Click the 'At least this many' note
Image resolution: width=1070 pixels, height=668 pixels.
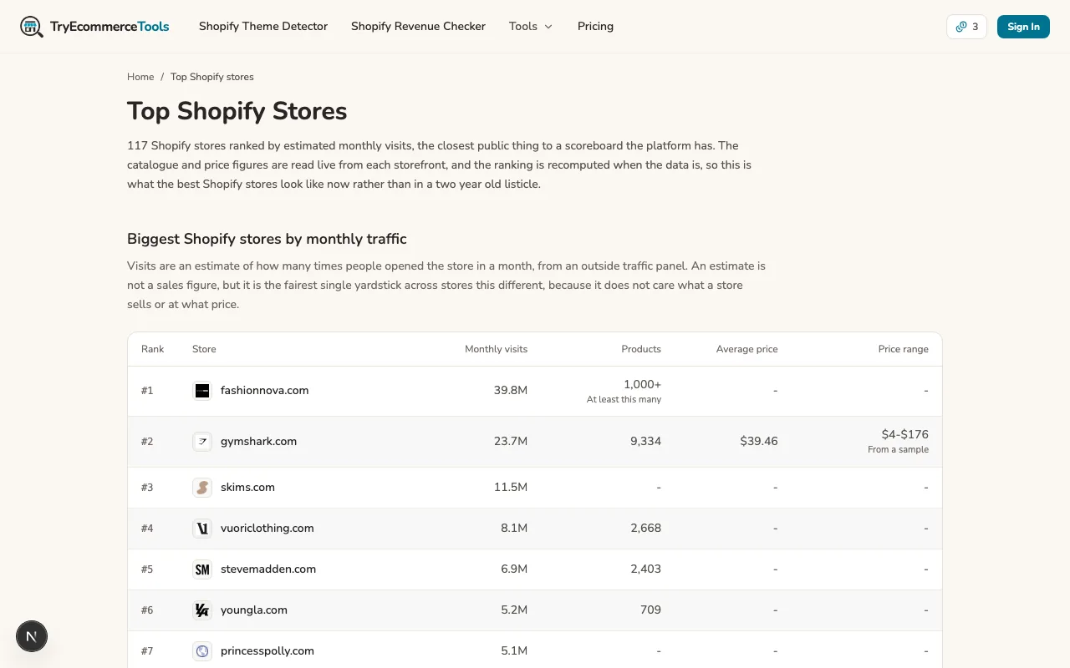pos(624,400)
